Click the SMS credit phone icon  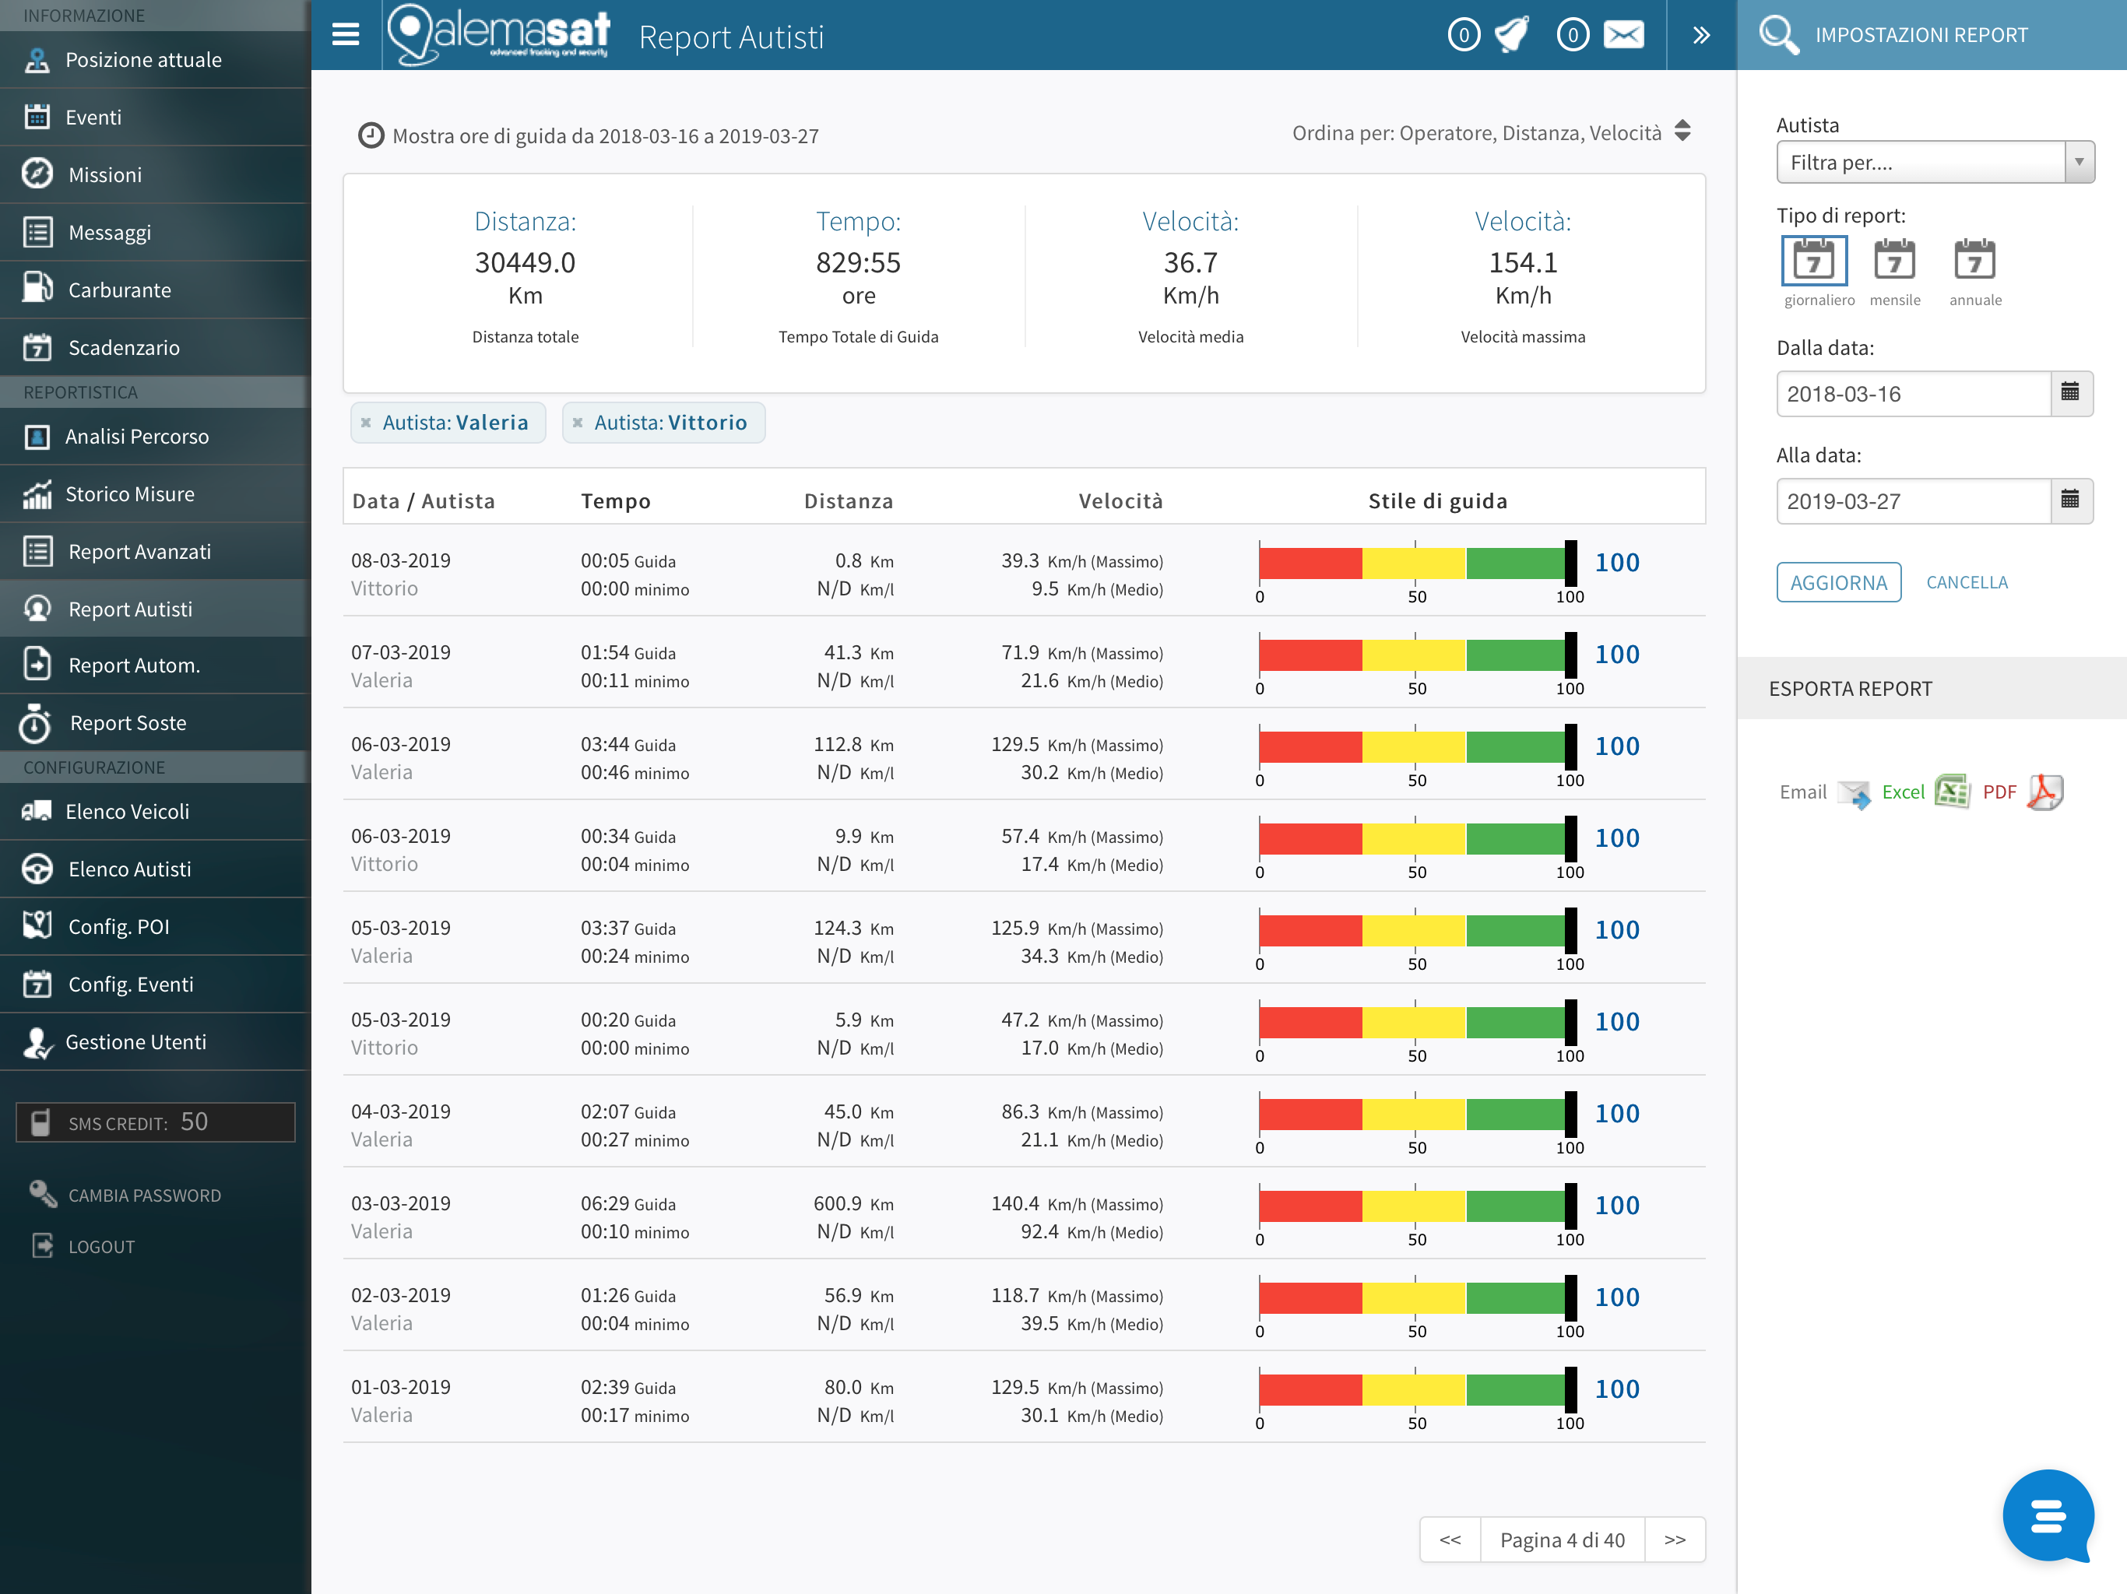[40, 1122]
